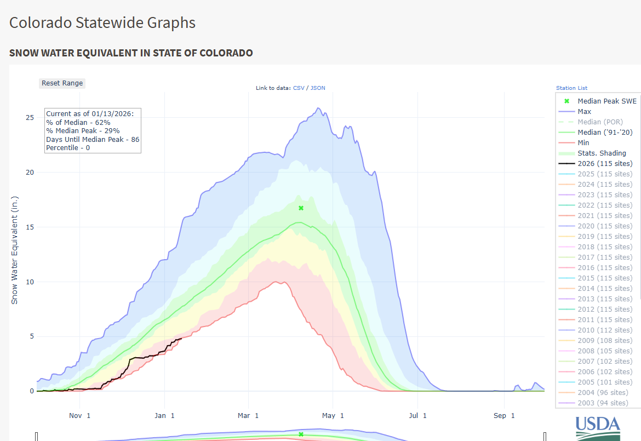The width and height of the screenshot is (641, 441).
Task: Open the CSV data link
Action: pos(299,88)
